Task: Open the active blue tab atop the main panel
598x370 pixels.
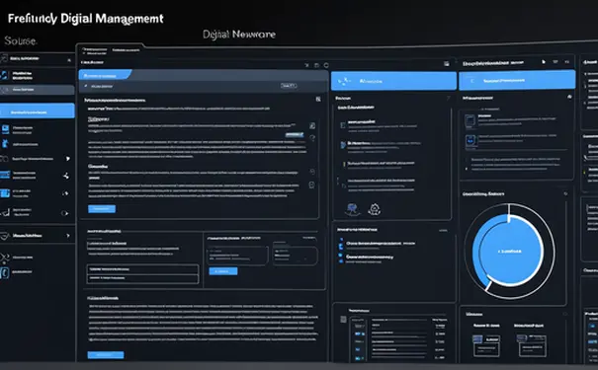Action: coord(105,75)
